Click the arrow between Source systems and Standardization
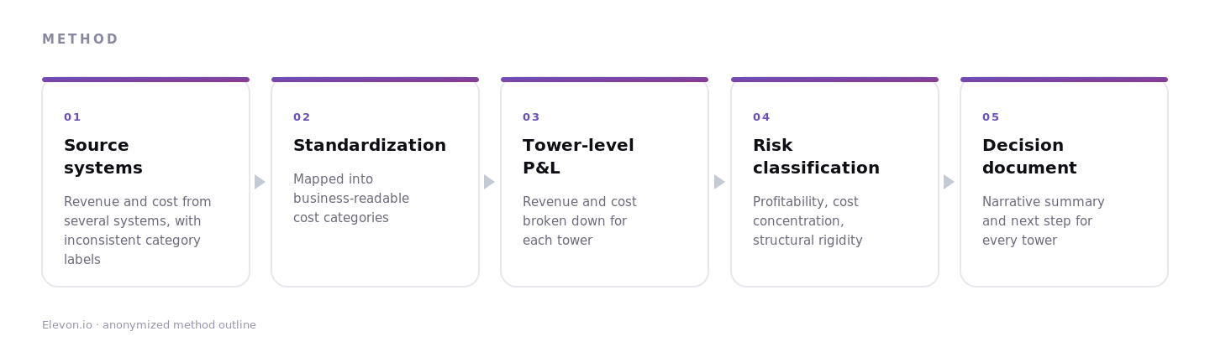Image resolution: width=1210 pixels, height=352 pixels. pos(260,182)
